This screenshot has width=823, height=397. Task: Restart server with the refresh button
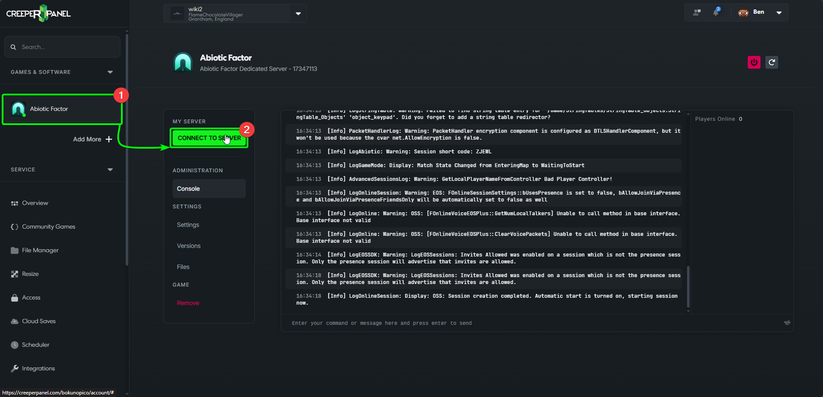772,62
